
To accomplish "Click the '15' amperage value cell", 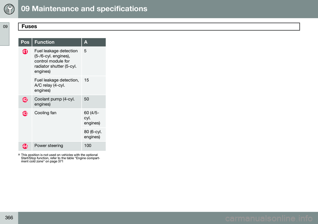I will [x=94, y=85].
